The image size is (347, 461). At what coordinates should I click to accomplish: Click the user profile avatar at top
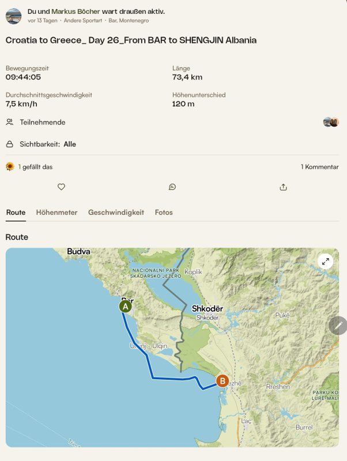(13, 16)
